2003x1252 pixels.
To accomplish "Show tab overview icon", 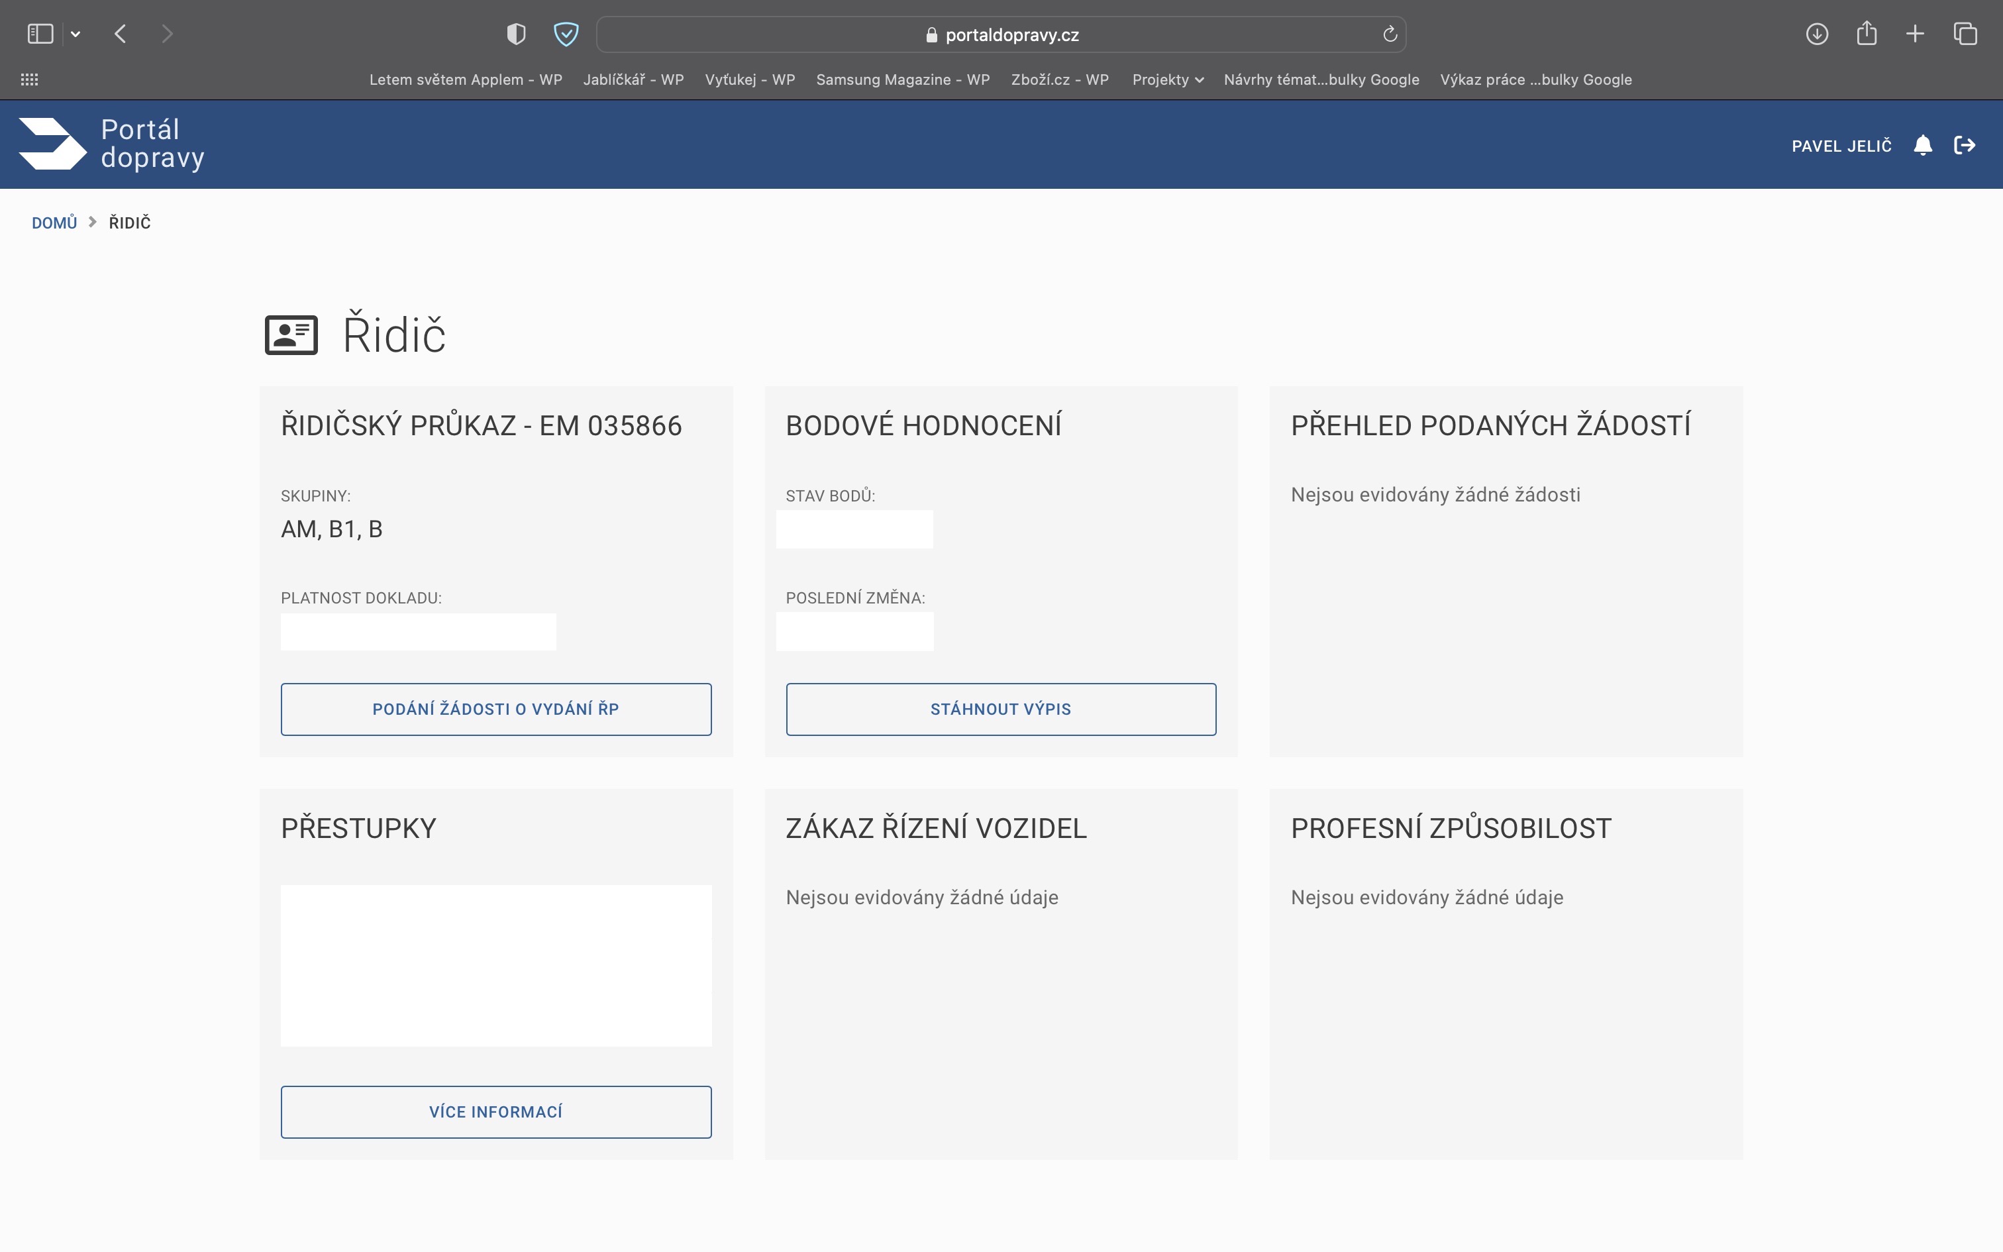I will 1965,34.
